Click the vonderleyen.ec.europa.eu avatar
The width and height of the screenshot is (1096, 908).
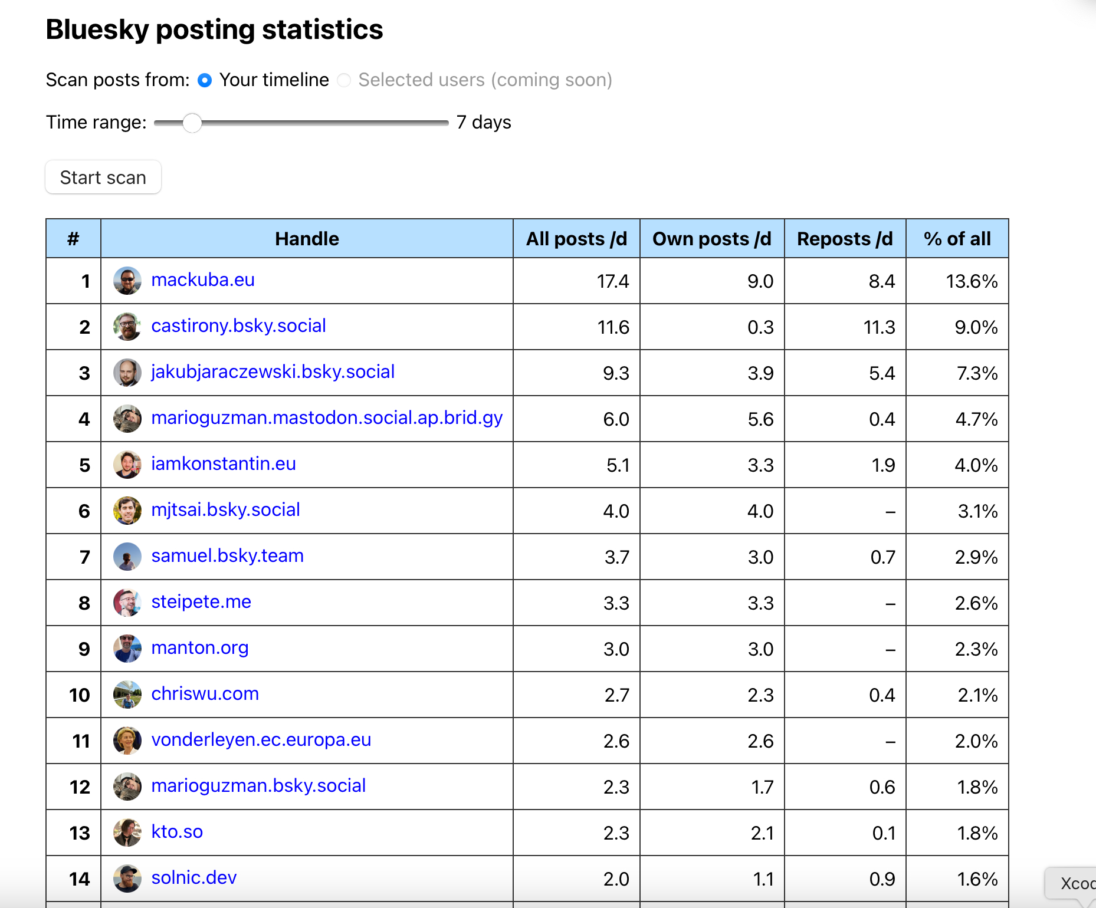click(x=127, y=741)
